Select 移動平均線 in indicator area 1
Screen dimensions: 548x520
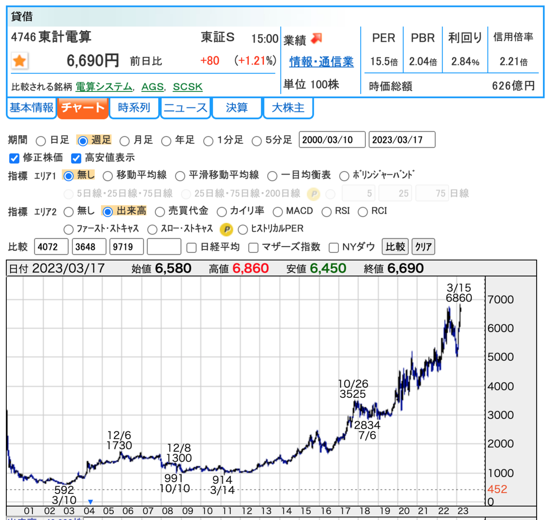[108, 176]
